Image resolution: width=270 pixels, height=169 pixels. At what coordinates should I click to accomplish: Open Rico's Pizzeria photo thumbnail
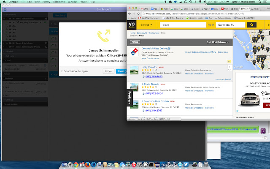pos(134,87)
